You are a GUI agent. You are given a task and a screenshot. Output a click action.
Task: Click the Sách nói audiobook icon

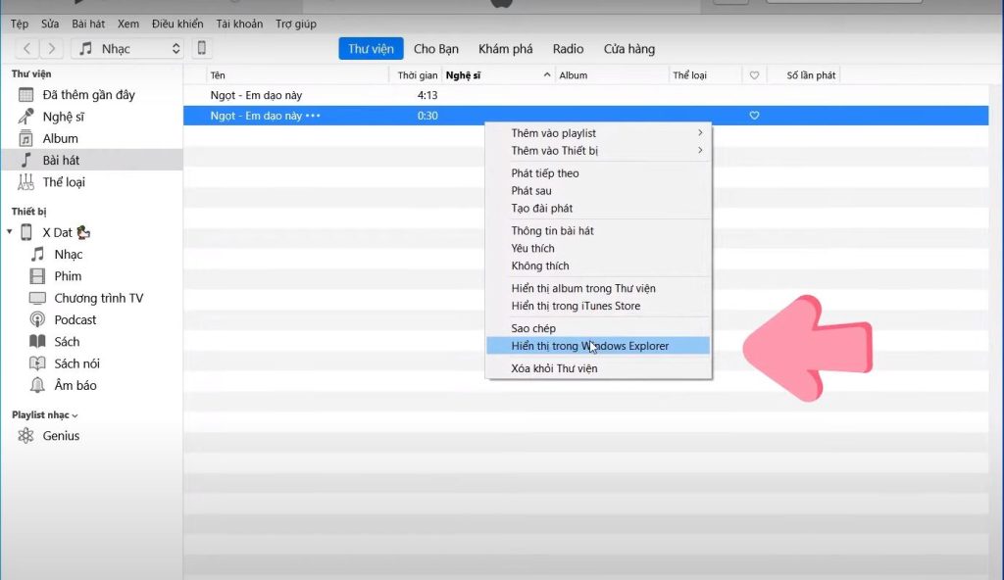38,363
